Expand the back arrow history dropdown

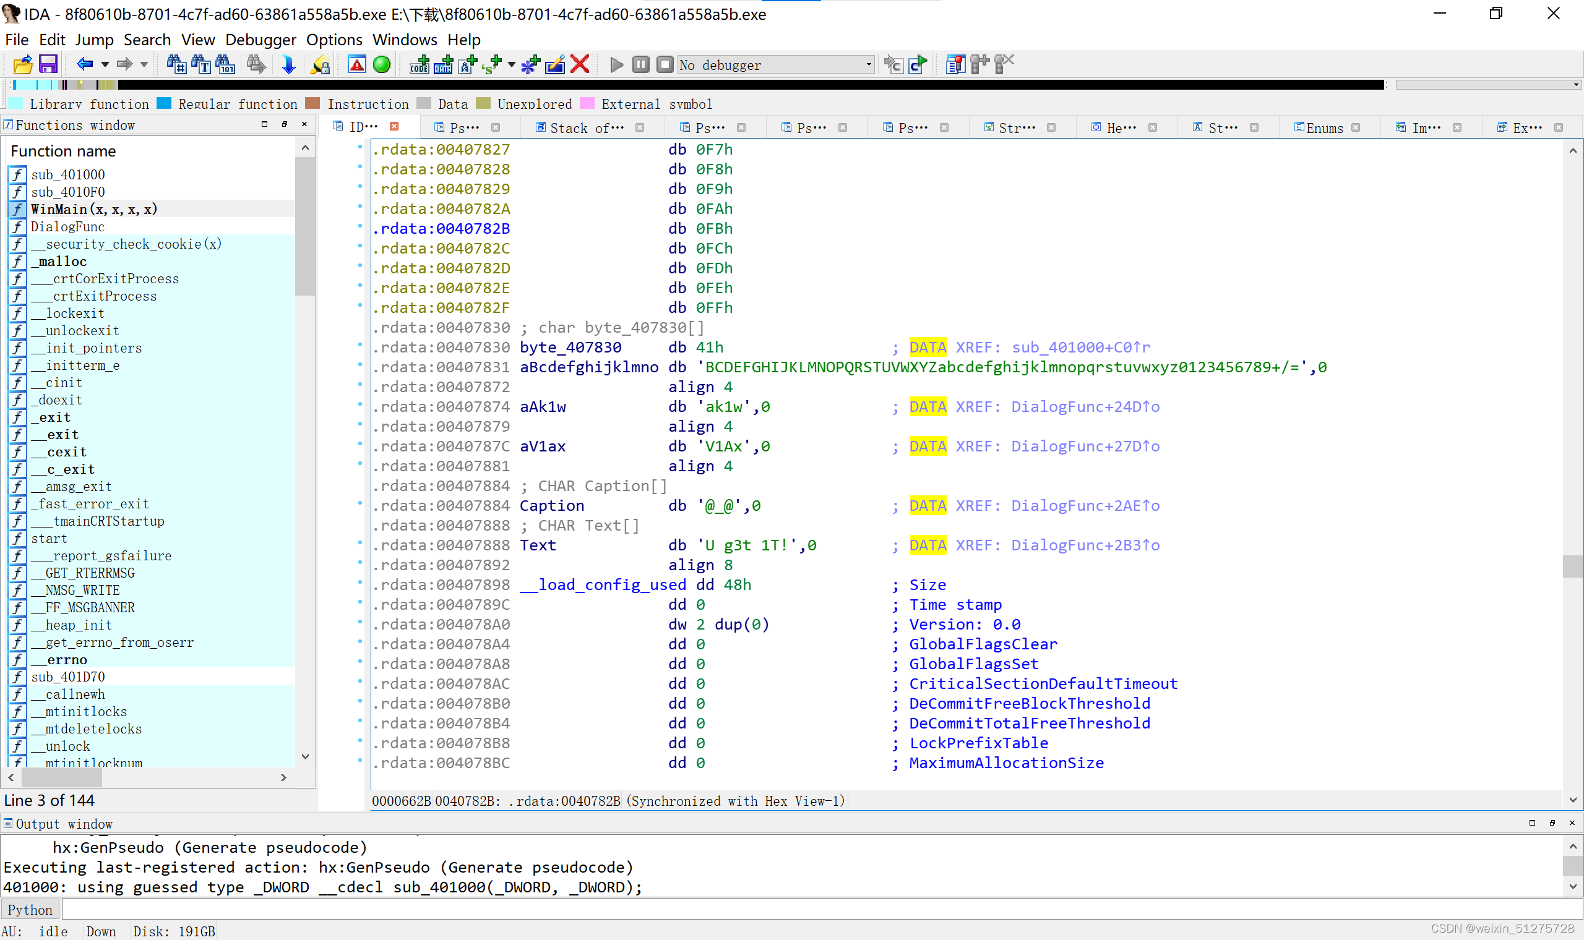(x=105, y=64)
